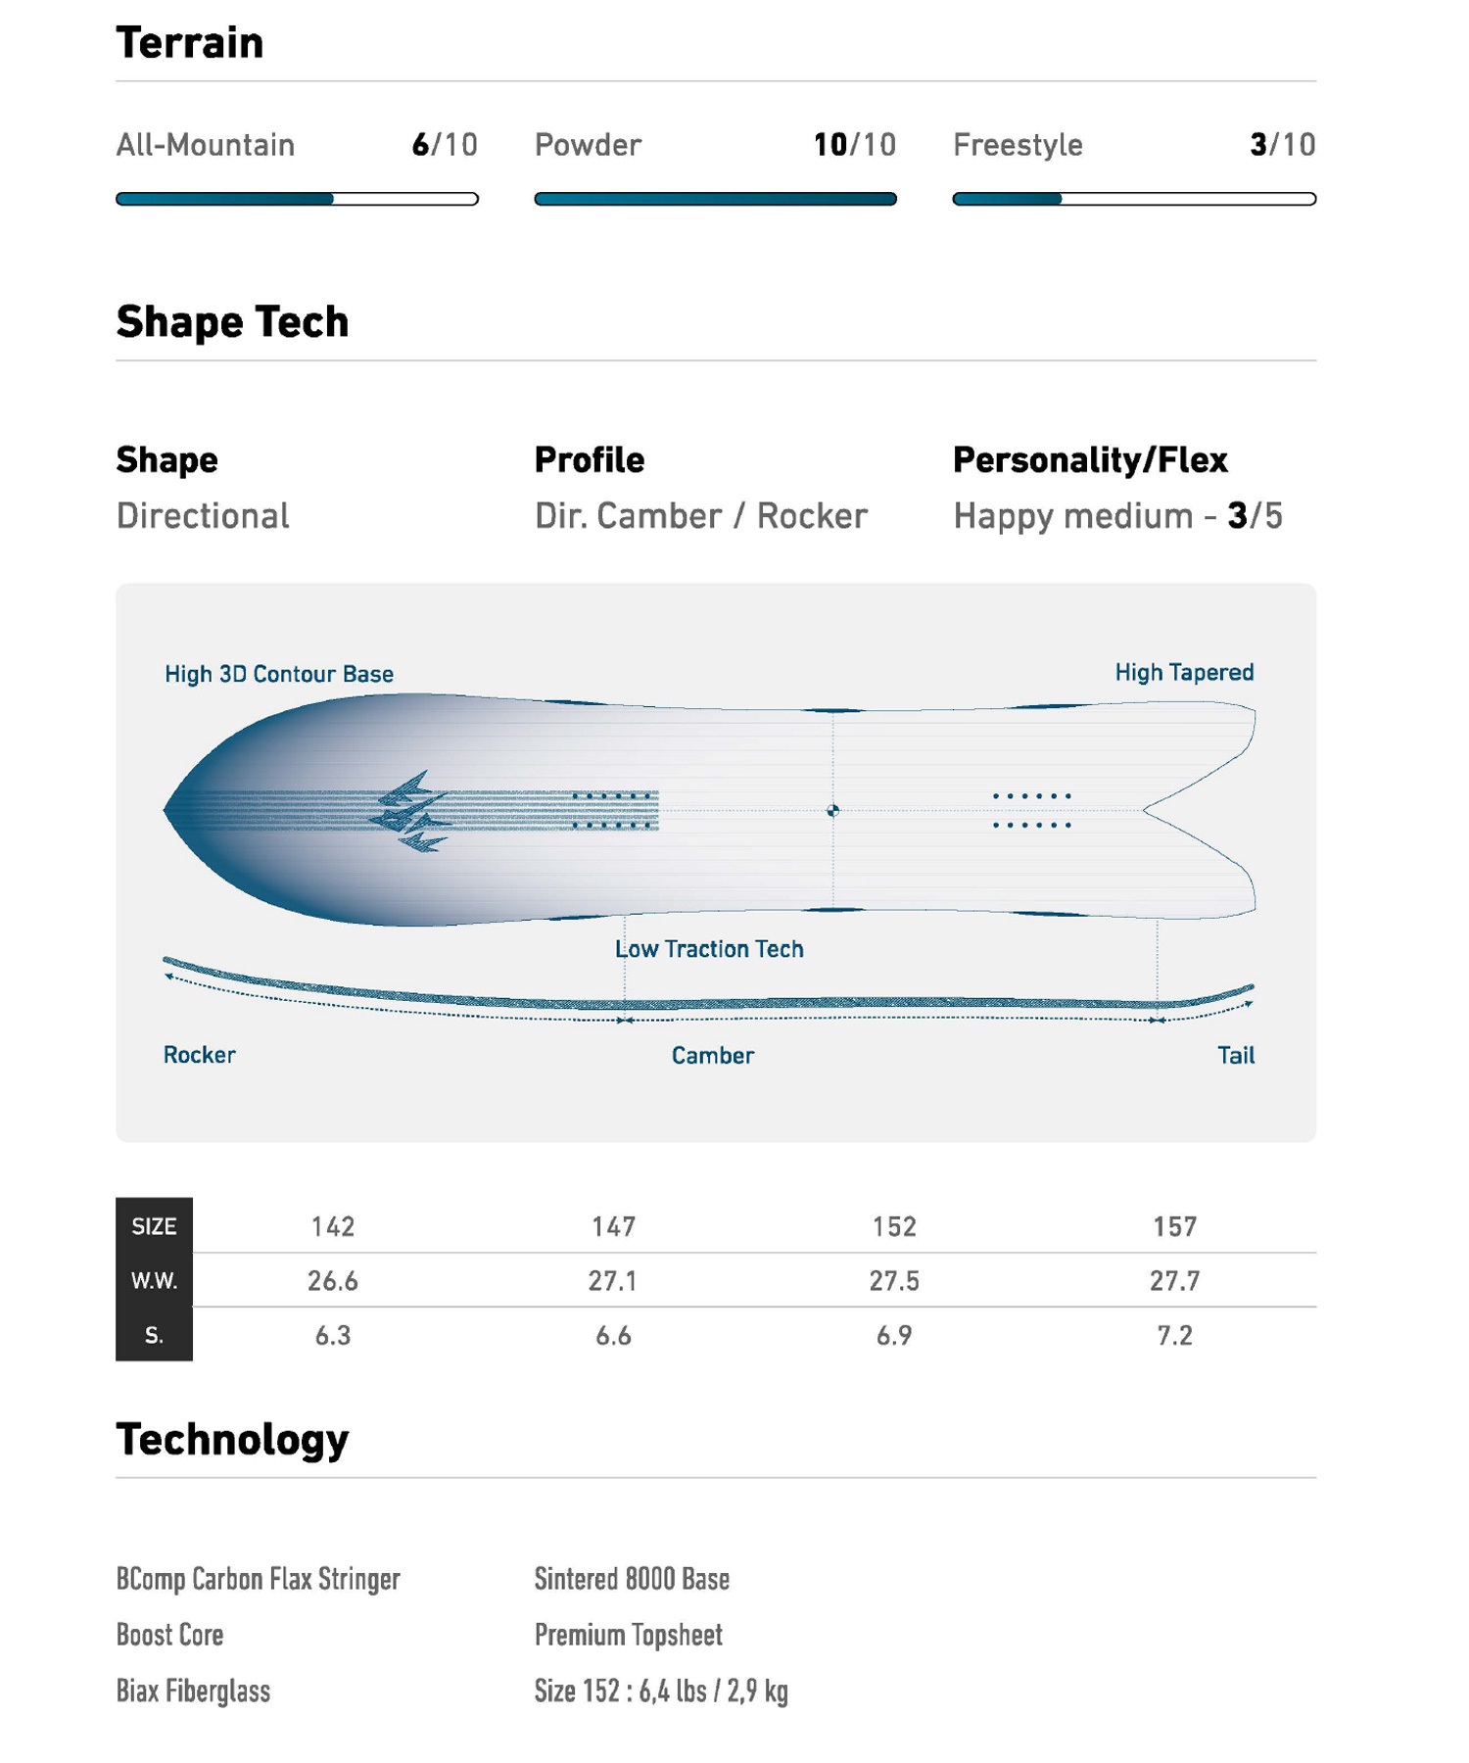Screen dimensions: 1469x1763
Task: Select the High Tapered label
Action: tap(1184, 672)
